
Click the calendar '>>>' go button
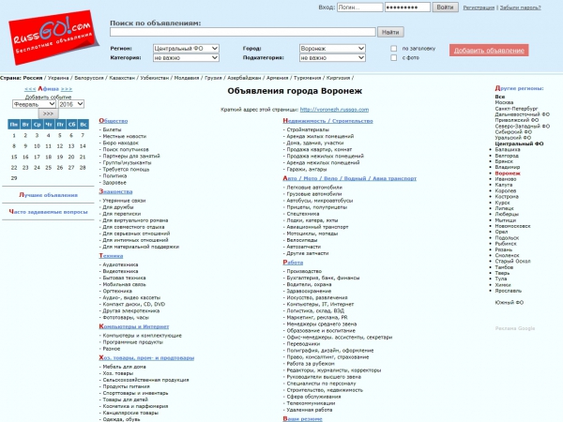point(48,113)
